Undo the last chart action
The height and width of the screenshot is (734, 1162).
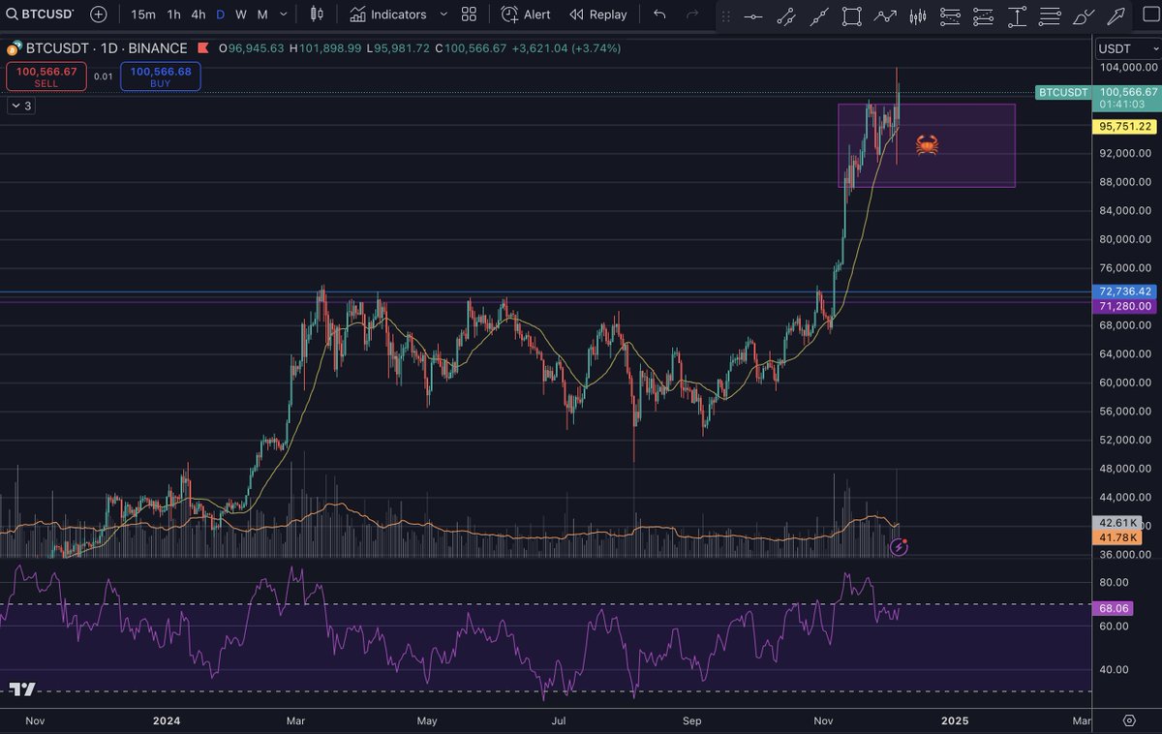660,15
